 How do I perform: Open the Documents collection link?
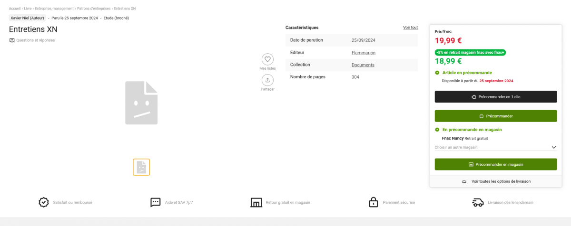pyautogui.click(x=363, y=65)
